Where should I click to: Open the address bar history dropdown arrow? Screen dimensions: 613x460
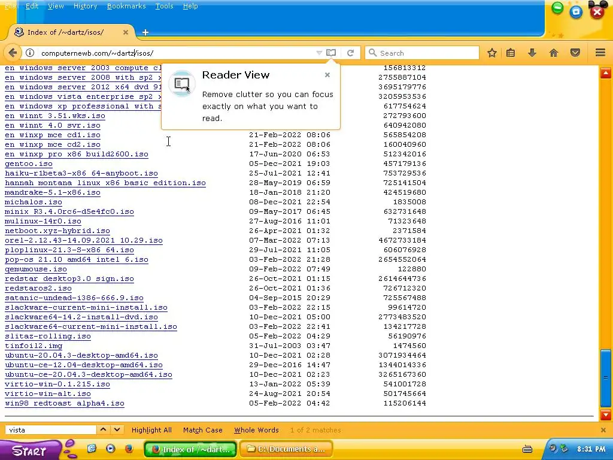pyautogui.click(x=319, y=53)
